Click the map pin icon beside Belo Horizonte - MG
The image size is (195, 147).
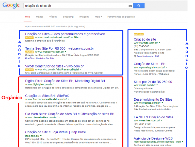pyautogui.click(x=135, y=56)
